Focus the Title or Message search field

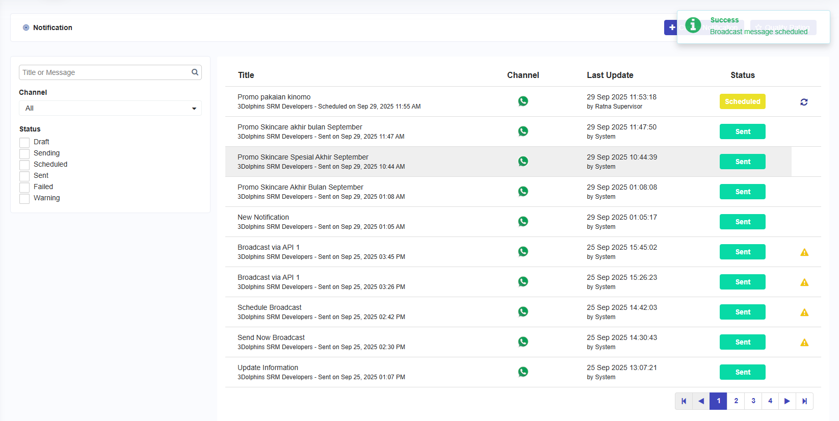pos(104,72)
